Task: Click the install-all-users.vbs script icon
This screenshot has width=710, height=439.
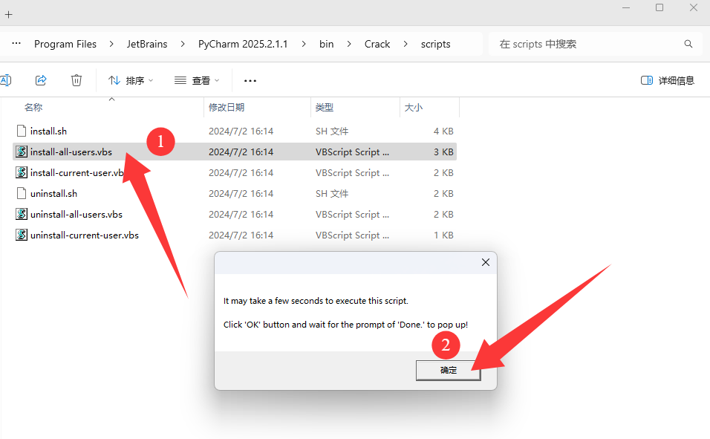Action: [x=22, y=152]
